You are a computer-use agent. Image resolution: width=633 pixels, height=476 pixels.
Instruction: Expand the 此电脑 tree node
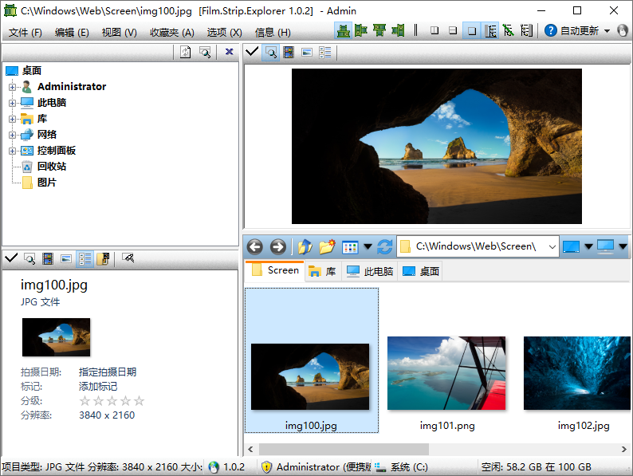click(13, 103)
